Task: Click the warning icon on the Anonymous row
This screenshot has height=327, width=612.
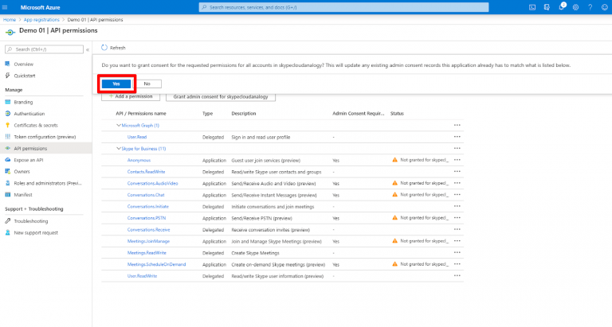Action: [x=394, y=160]
